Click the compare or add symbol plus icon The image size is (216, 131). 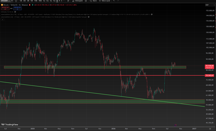[x=16, y=1]
